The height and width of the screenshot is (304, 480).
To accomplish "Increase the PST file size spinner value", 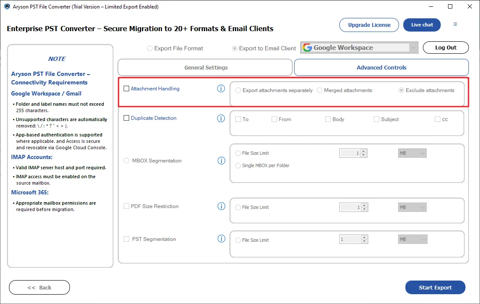I will click(x=364, y=237).
